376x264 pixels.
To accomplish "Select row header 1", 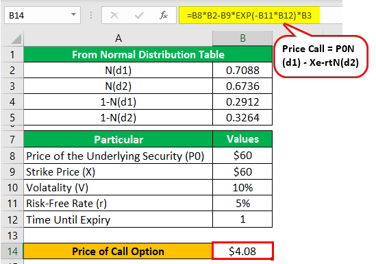I will click(12, 54).
